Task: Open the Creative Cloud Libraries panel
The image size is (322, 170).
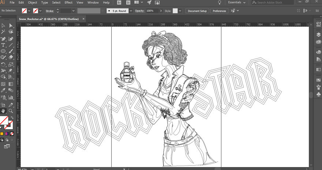Action: 317,42
